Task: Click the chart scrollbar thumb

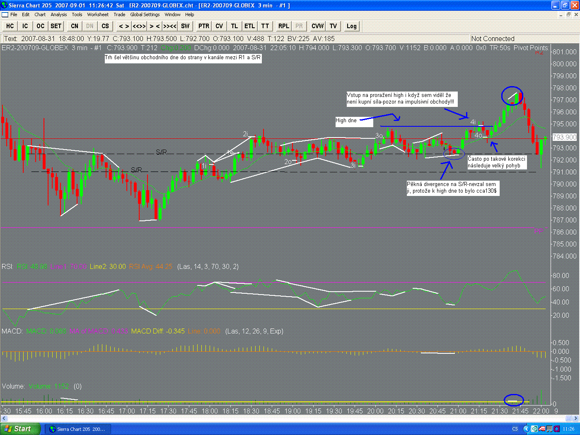Action: pyautogui.click(x=568, y=418)
